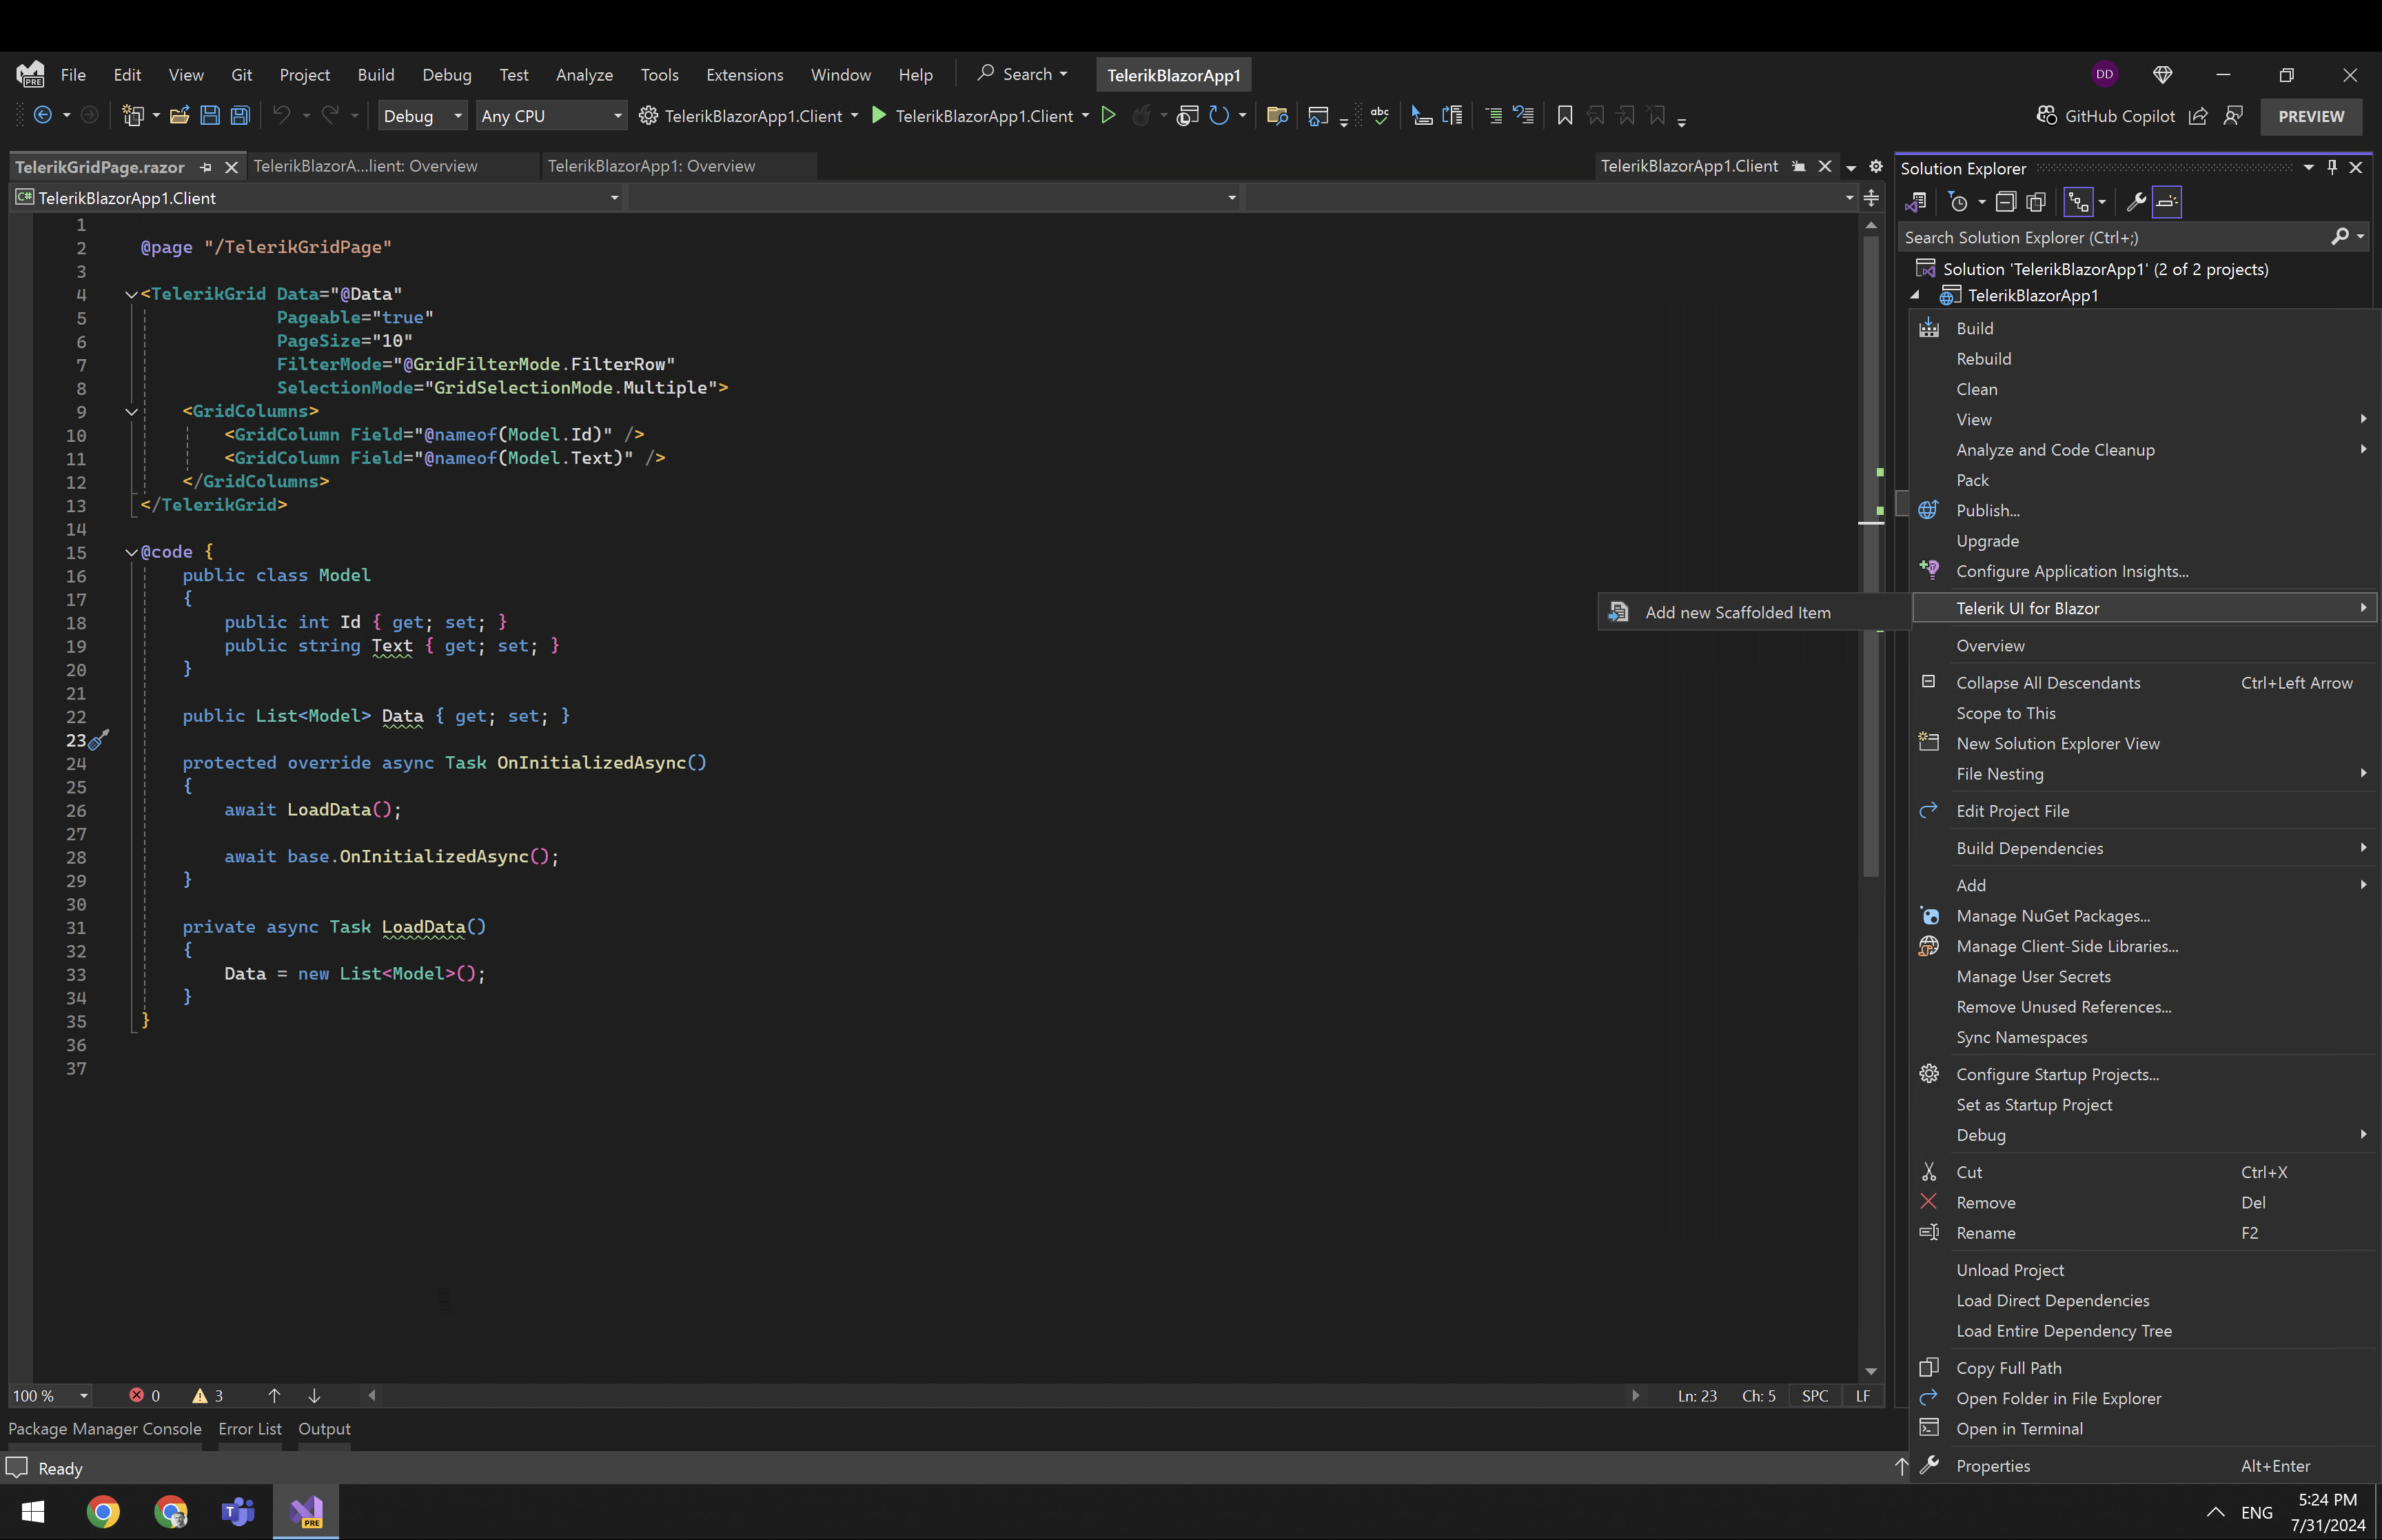This screenshot has height=1540, width=2382.
Task: Choose Manage NuGet Packages from context menu
Action: click(2052, 916)
